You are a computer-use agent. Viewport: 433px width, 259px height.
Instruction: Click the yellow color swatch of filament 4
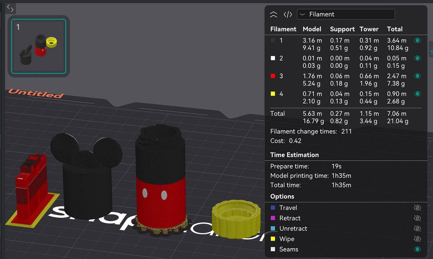[x=273, y=94]
